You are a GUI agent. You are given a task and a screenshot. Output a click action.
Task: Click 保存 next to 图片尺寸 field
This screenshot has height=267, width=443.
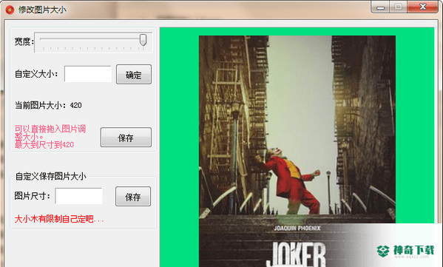tap(133, 196)
